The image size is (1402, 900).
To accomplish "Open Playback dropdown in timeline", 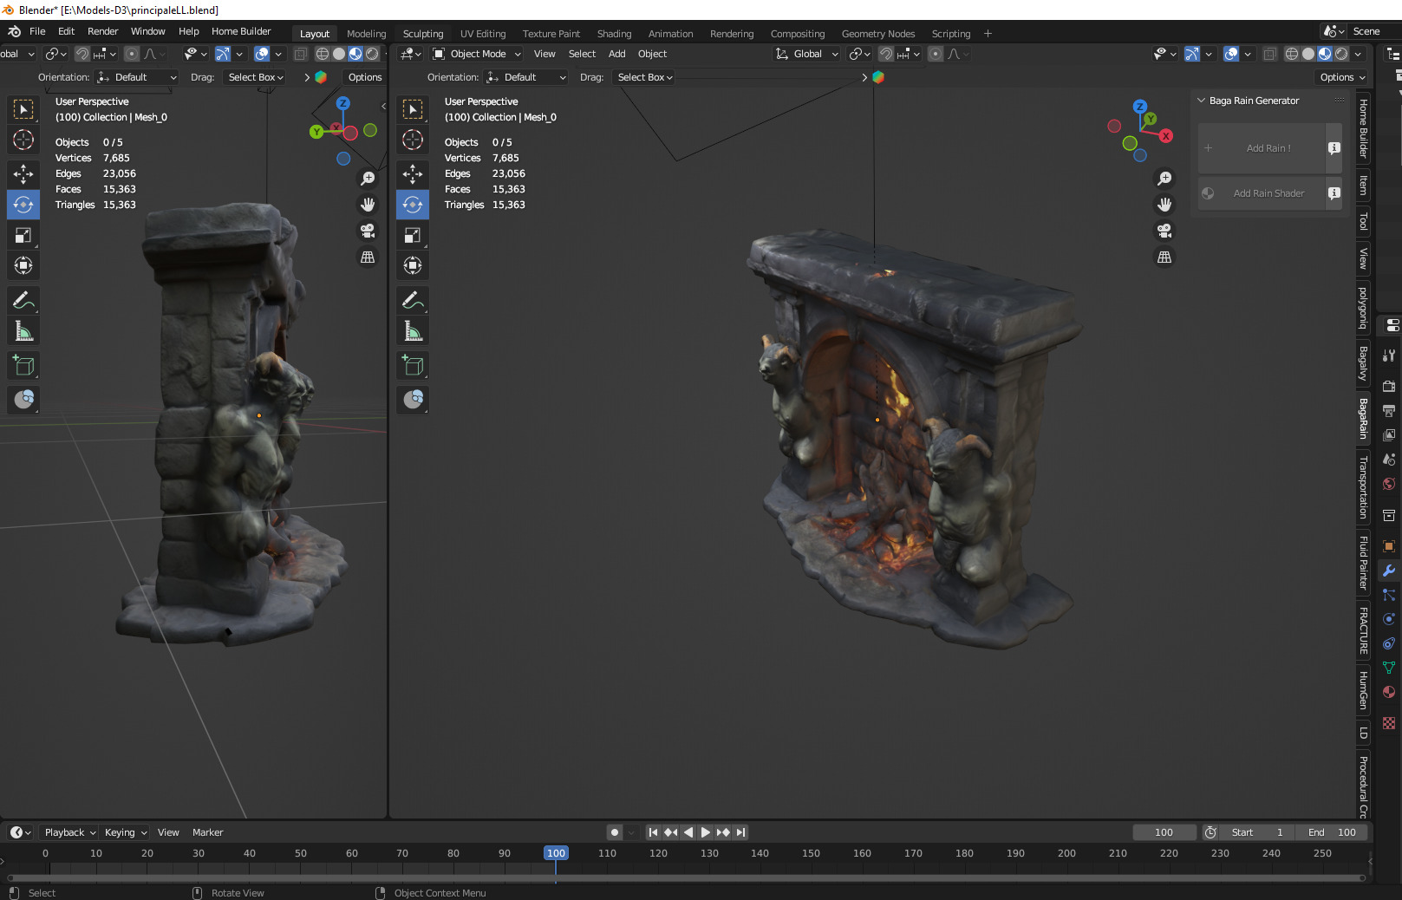I will click(x=70, y=832).
